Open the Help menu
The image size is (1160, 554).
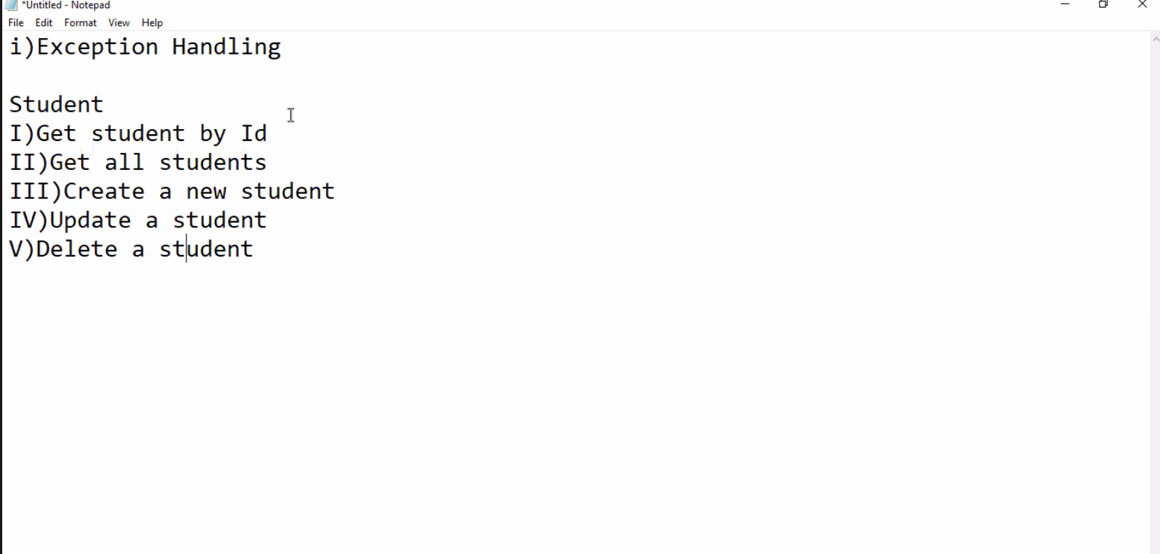click(152, 22)
